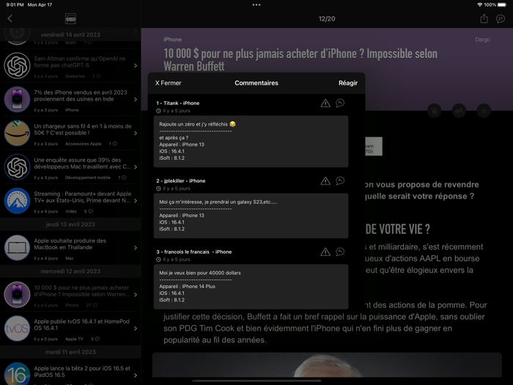
Task: Reply to Titank's comment
Action: coord(340,103)
